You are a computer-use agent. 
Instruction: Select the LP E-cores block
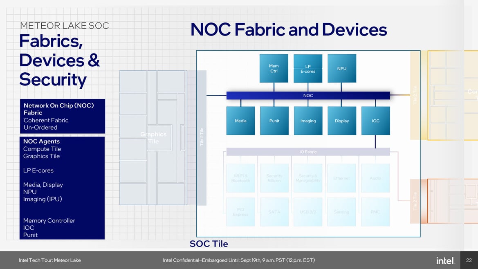pos(308,68)
